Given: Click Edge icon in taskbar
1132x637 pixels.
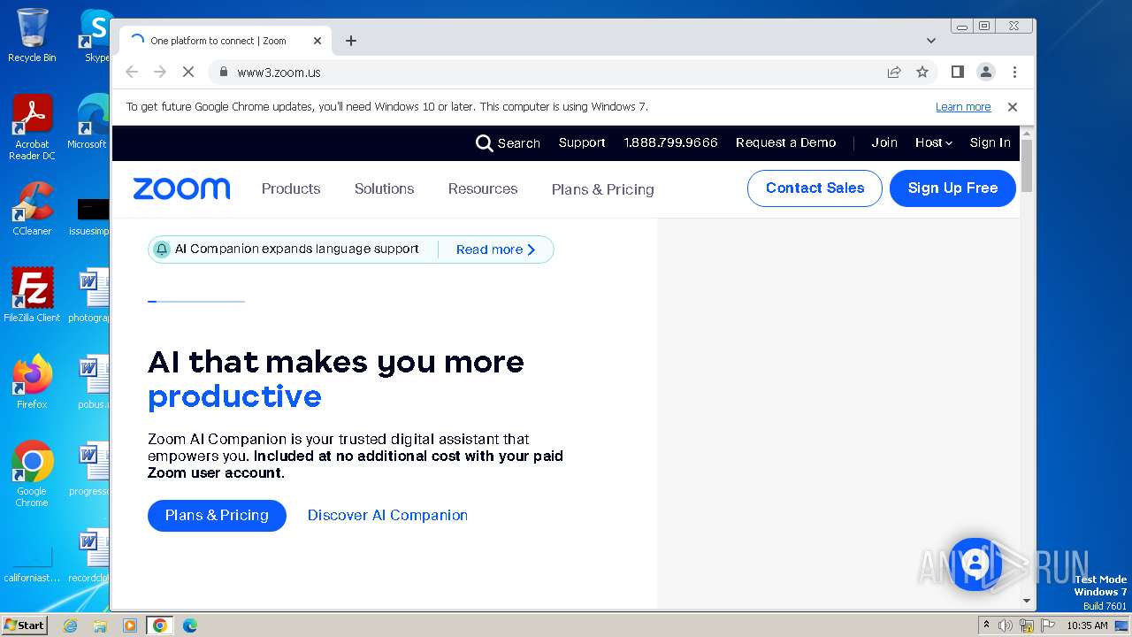Looking at the screenshot, I should pos(189,625).
